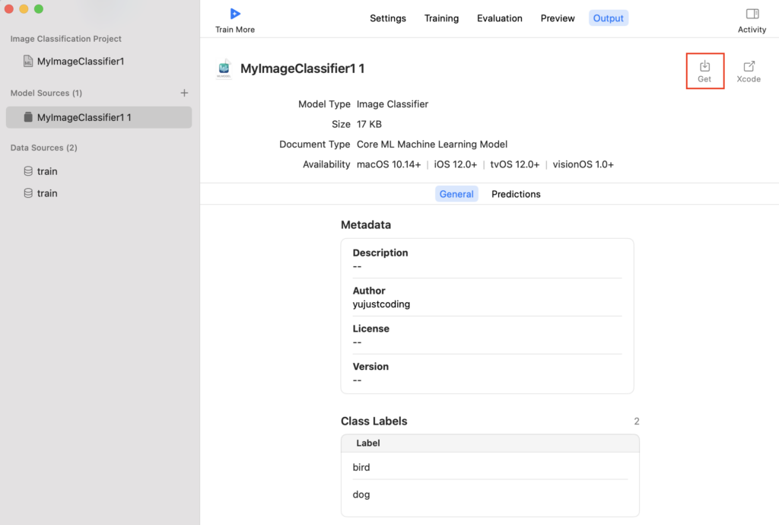The width and height of the screenshot is (779, 525).
Task: Switch to the Settings tab
Action: (388, 18)
